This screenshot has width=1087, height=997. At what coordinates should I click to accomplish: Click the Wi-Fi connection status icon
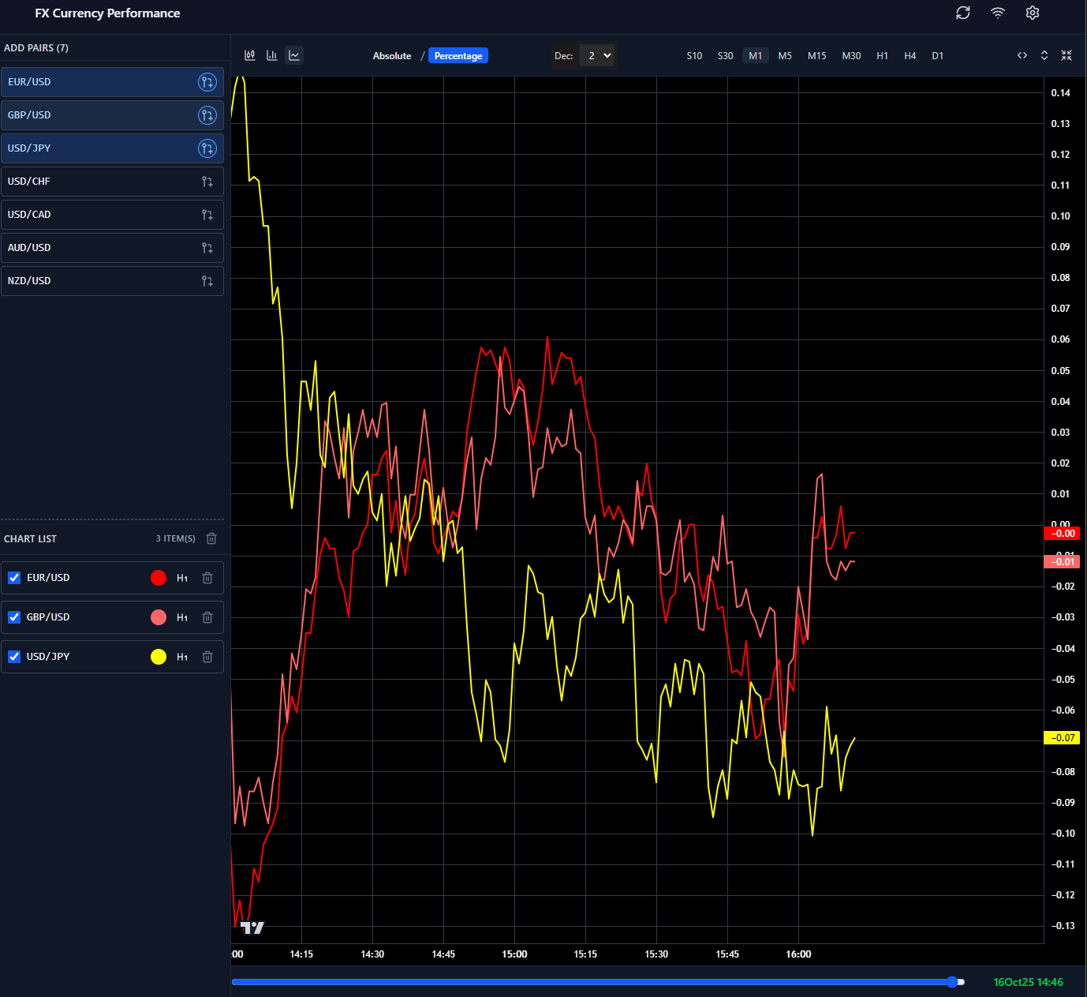tap(998, 13)
